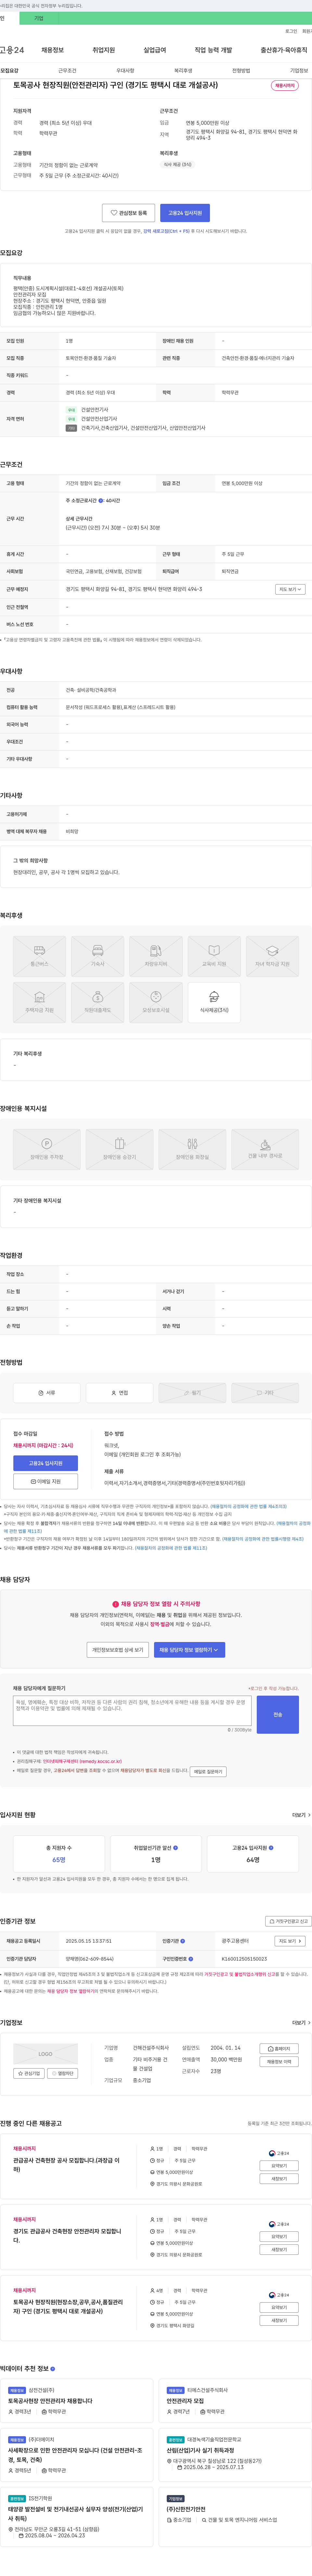Open the 고용24 logo home link
The height and width of the screenshot is (2576, 312).
point(12,50)
